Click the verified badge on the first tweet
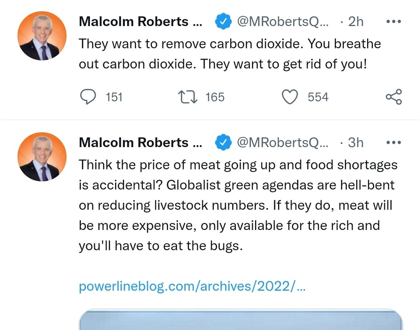The image size is (420, 330). click(223, 22)
